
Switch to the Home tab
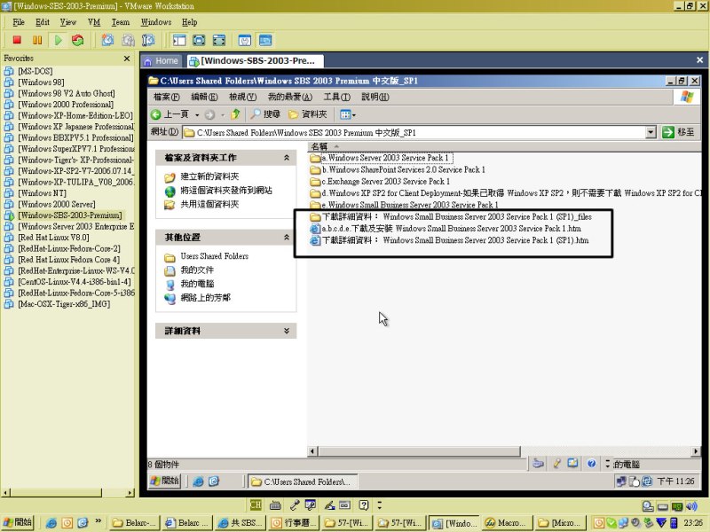tap(162, 60)
